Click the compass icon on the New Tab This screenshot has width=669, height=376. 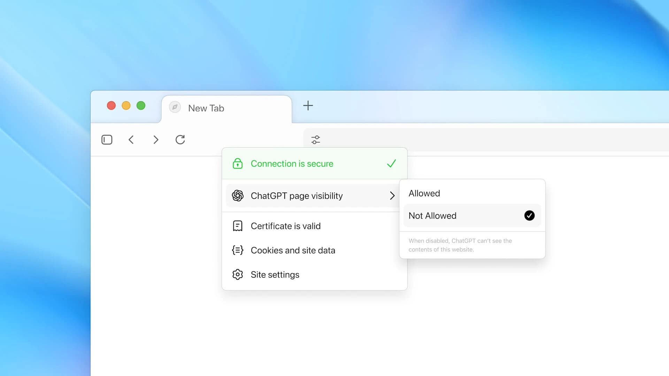point(175,107)
